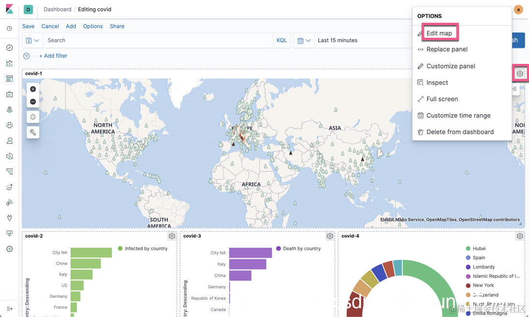
Task: Open the D space selector avatar
Action: [x=29, y=10]
